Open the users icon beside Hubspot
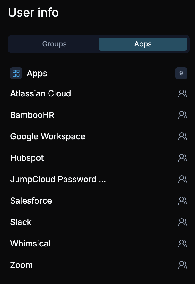This screenshot has width=195, height=284. pos(182,158)
